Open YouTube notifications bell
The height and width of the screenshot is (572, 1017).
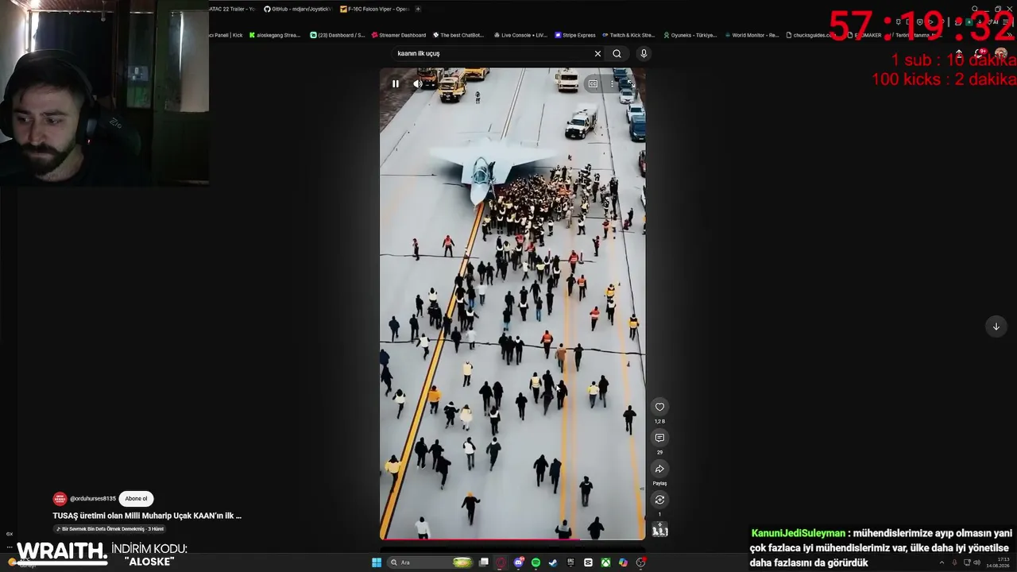click(x=980, y=53)
